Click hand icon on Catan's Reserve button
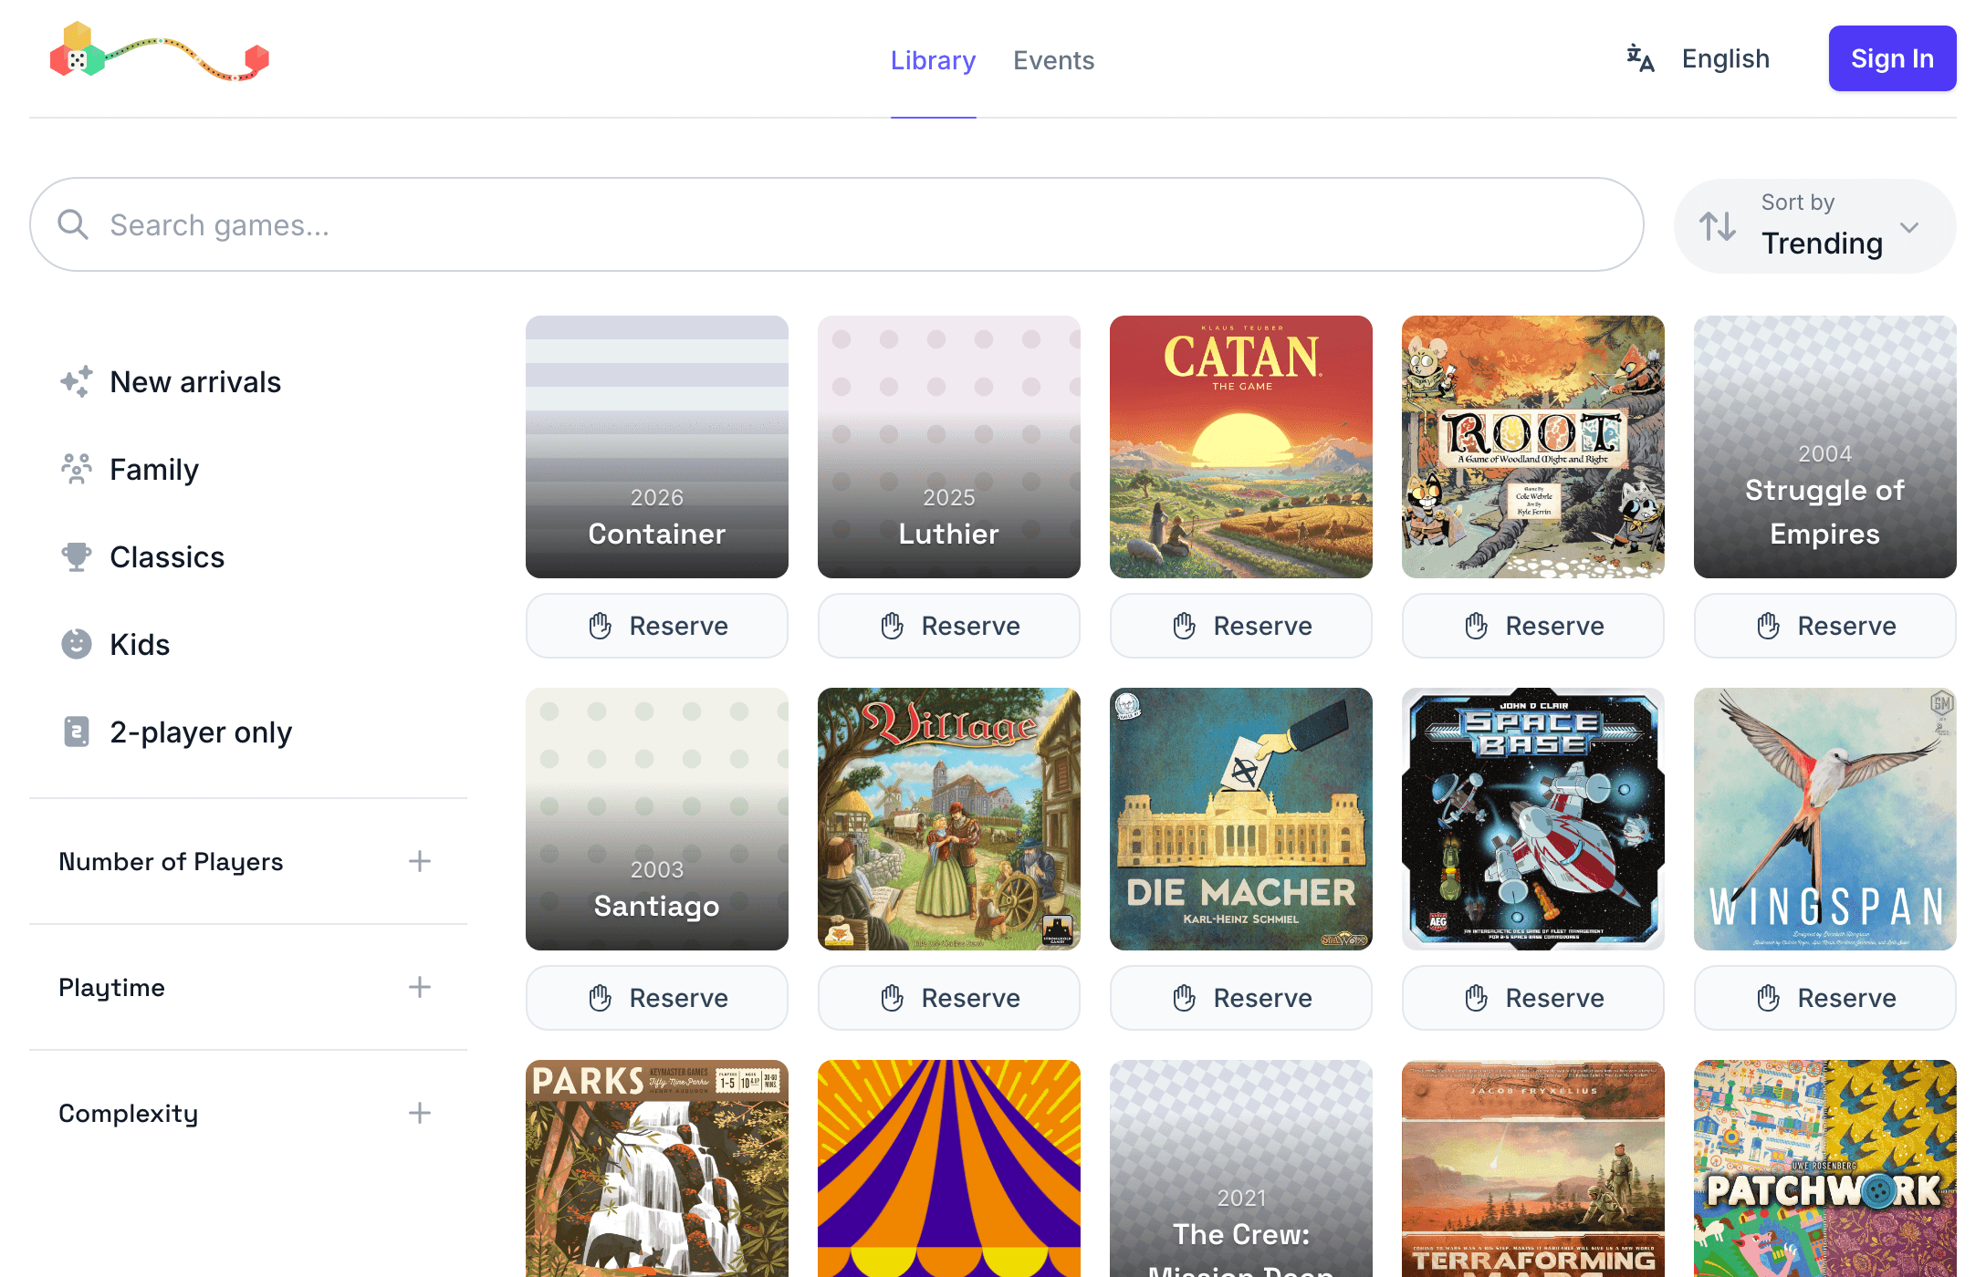This screenshot has height=1277, width=1986. coord(1184,626)
